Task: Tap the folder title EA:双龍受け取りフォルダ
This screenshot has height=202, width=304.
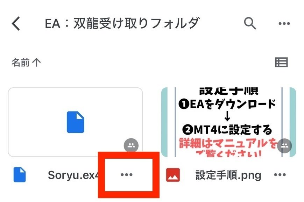Action: [122, 23]
